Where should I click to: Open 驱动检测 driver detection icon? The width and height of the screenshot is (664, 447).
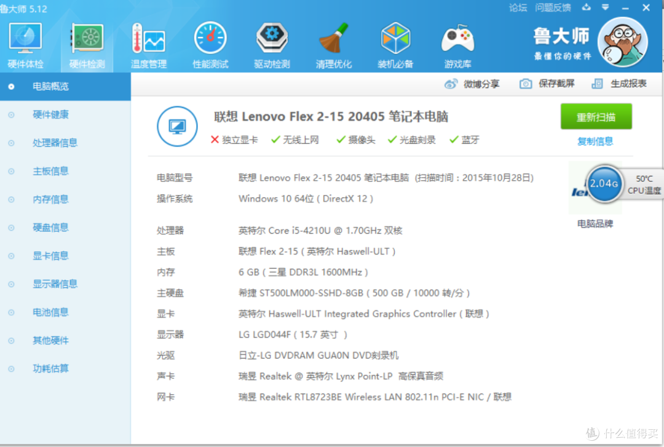[x=272, y=45]
